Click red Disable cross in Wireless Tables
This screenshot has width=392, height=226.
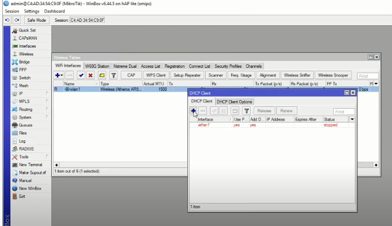(91, 75)
